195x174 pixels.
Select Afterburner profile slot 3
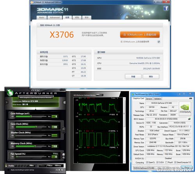(x=21, y=166)
